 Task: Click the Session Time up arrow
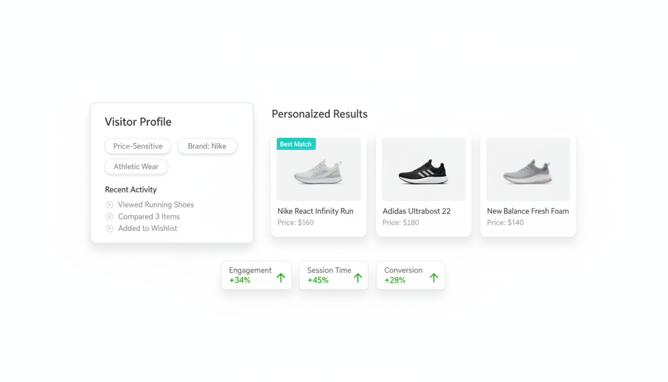click(358, 278)
